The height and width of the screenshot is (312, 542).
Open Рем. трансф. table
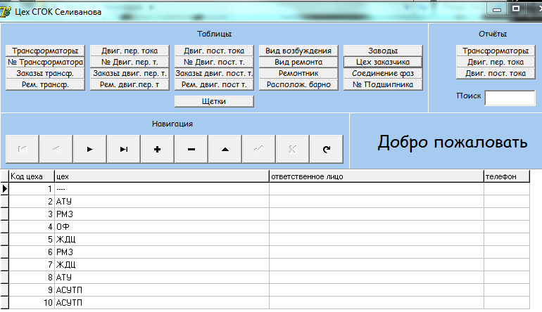(x=45, y=84)
